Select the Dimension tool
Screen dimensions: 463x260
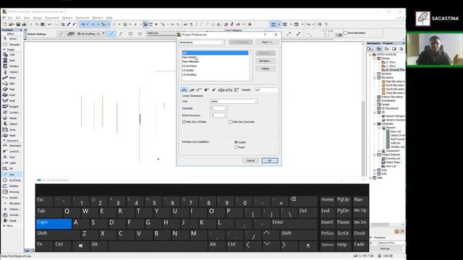(12, 146)
